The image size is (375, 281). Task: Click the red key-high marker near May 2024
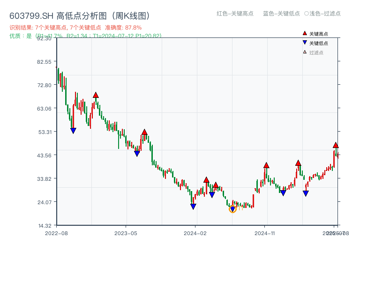tap(216, 185)
